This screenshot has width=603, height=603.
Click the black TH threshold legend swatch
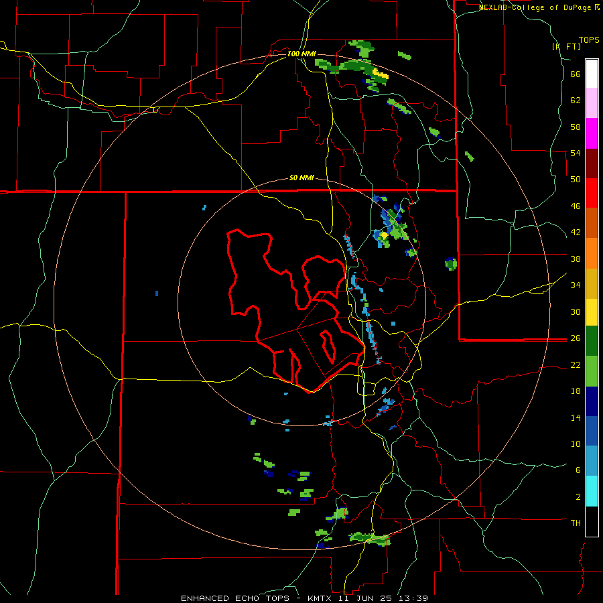click(592, 521)
